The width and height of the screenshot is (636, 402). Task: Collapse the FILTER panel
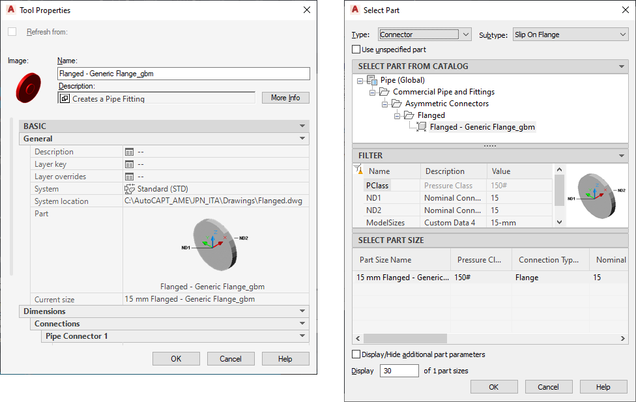click(622, 156)
